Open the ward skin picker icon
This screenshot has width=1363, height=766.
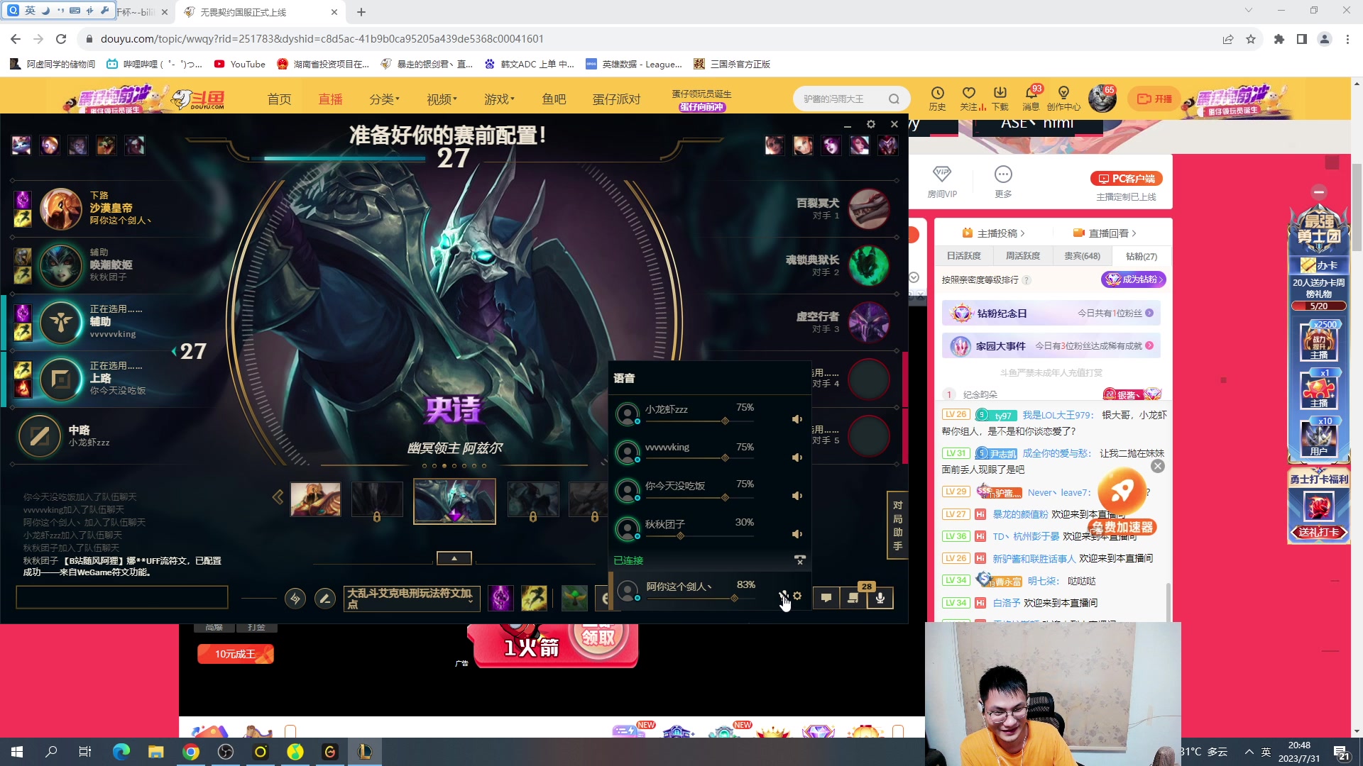pos(574,599)
